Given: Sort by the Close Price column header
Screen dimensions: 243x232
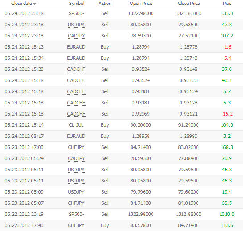Looking at the screenshot, I should (189, 4).
